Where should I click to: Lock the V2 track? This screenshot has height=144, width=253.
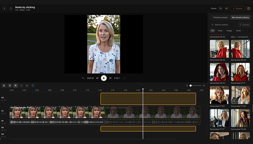pos(5,100)
